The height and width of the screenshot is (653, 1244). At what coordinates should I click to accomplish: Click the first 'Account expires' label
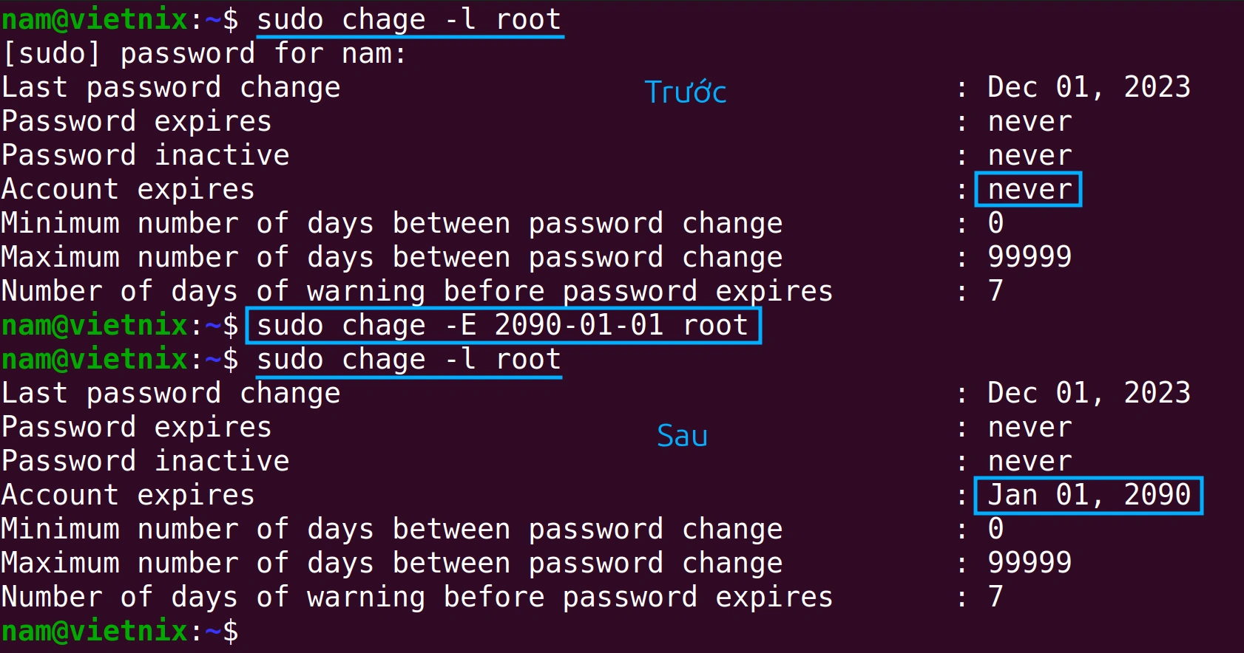point(128,189)
